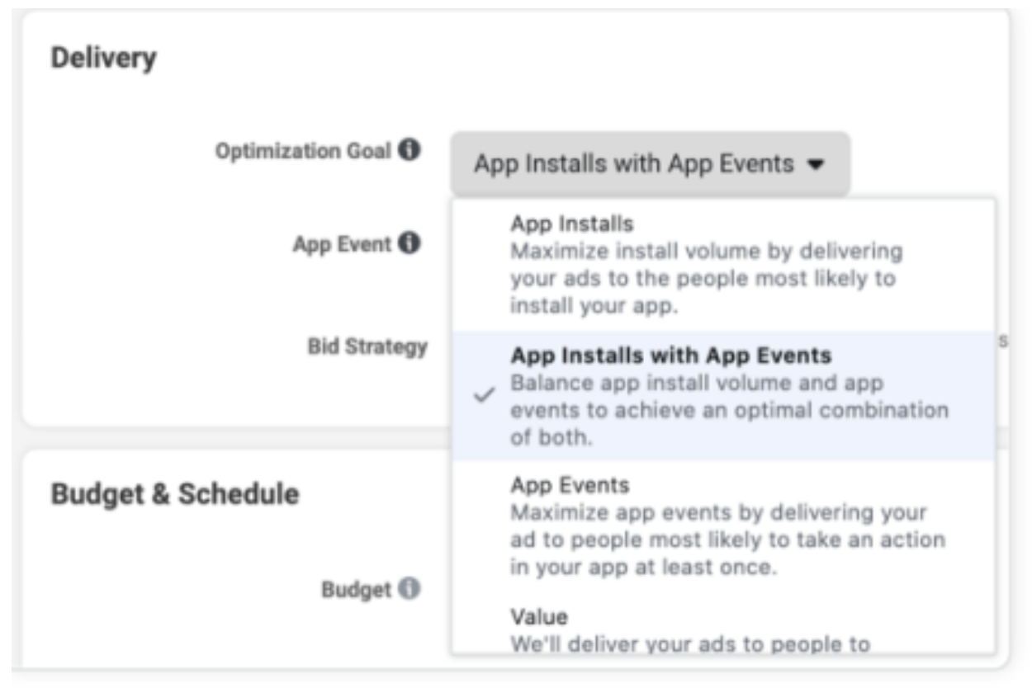Click the Optimization Goal info icon
1032x688 pixels.
(409, 151)
